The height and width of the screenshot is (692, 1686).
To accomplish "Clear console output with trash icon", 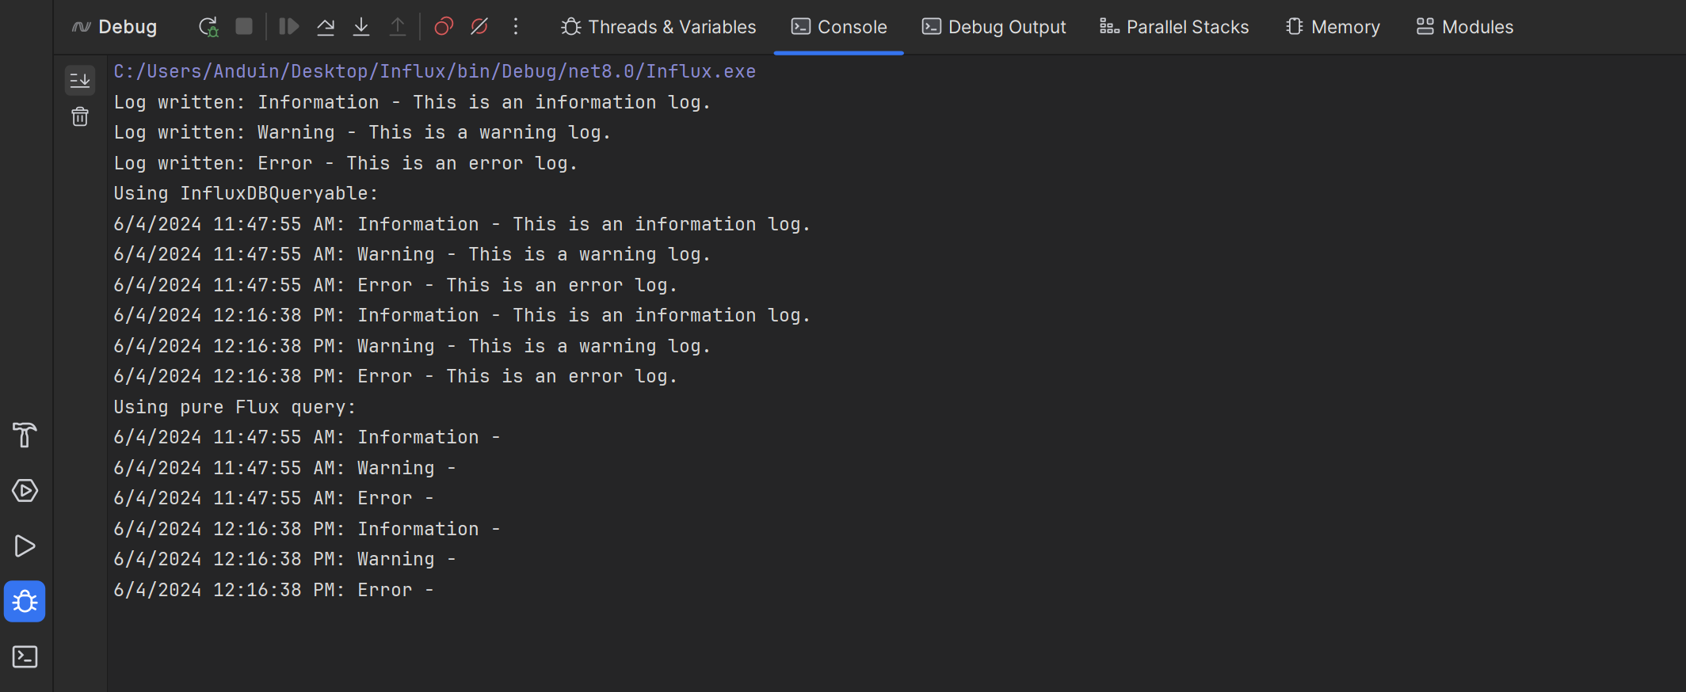I will pyautogui.click(x=80, y=117).
